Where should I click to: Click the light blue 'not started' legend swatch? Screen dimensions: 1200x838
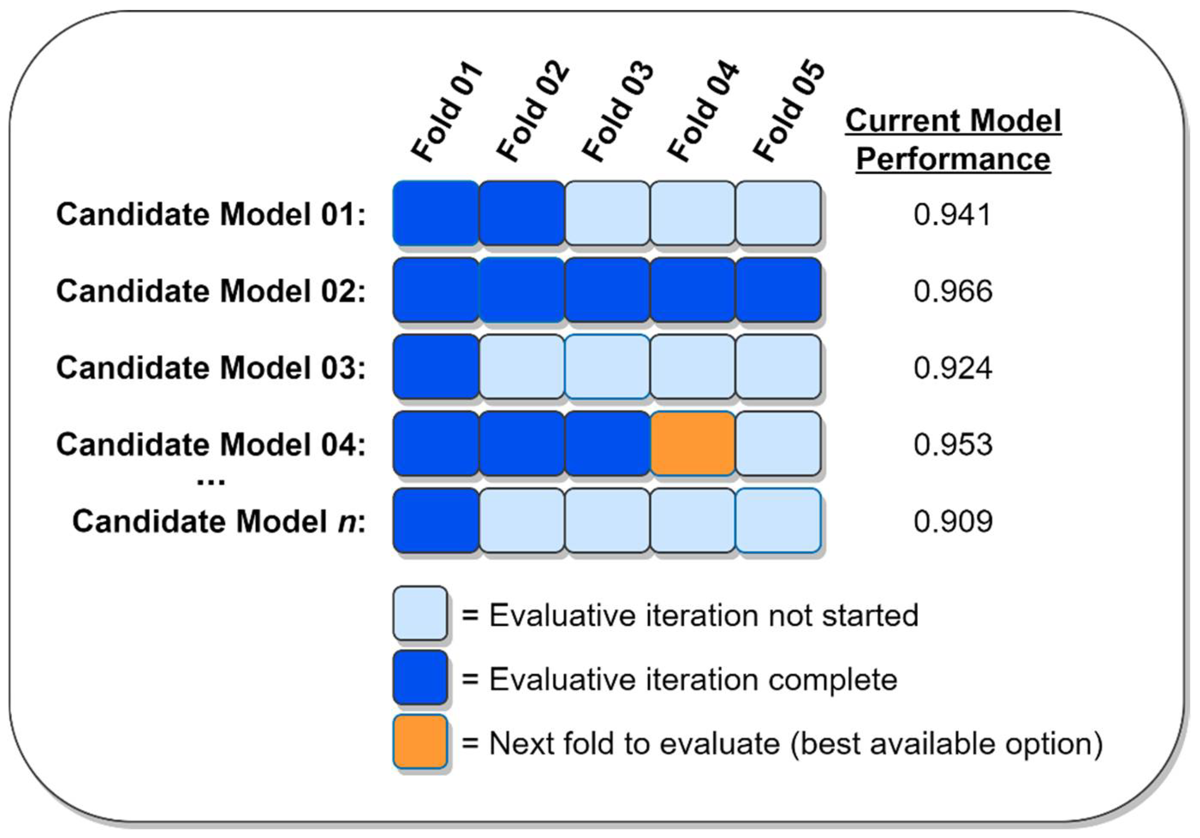(420, 613)
